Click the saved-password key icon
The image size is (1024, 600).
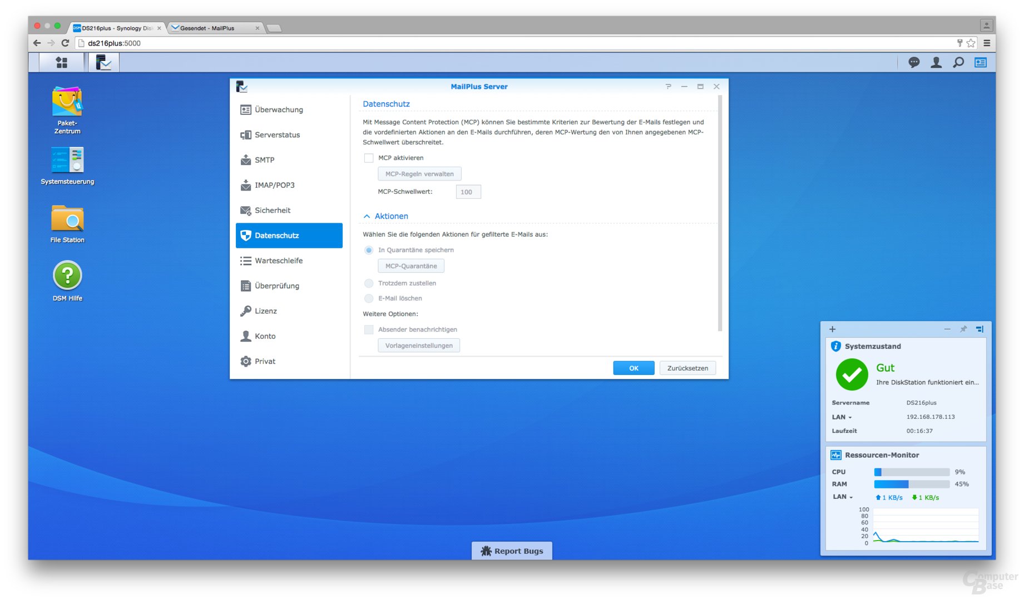tap(959, 43)
